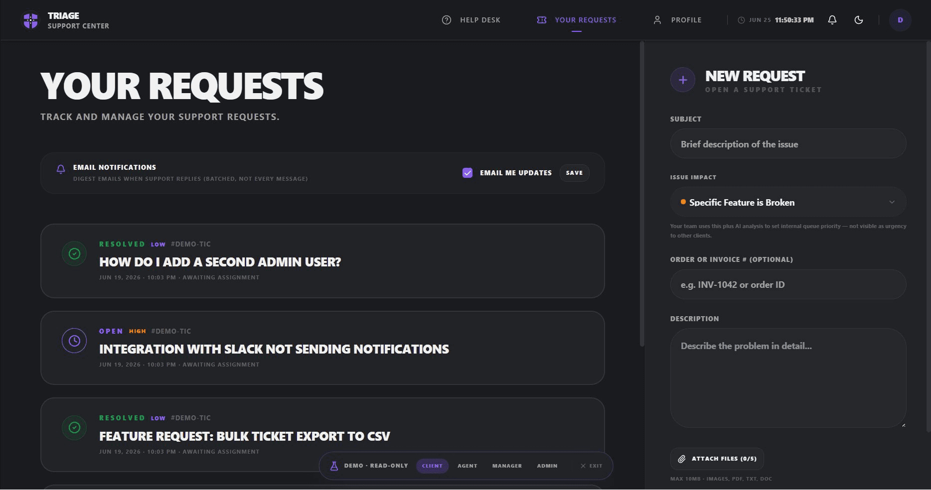The image size is (931, 490).
Task: Exit demo mode
Action: [x=591, y=466]
